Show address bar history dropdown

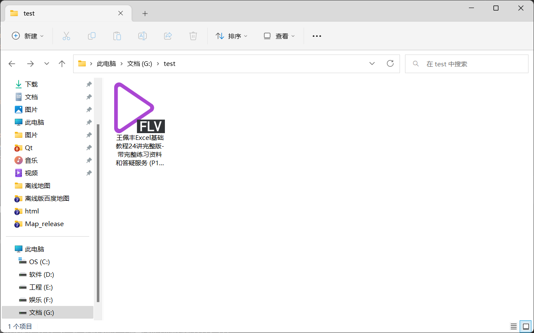click(x=372, y=64)
